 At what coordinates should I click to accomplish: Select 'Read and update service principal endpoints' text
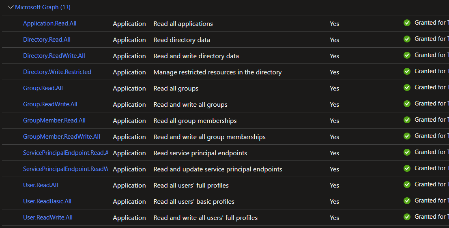tap(218, 169)
